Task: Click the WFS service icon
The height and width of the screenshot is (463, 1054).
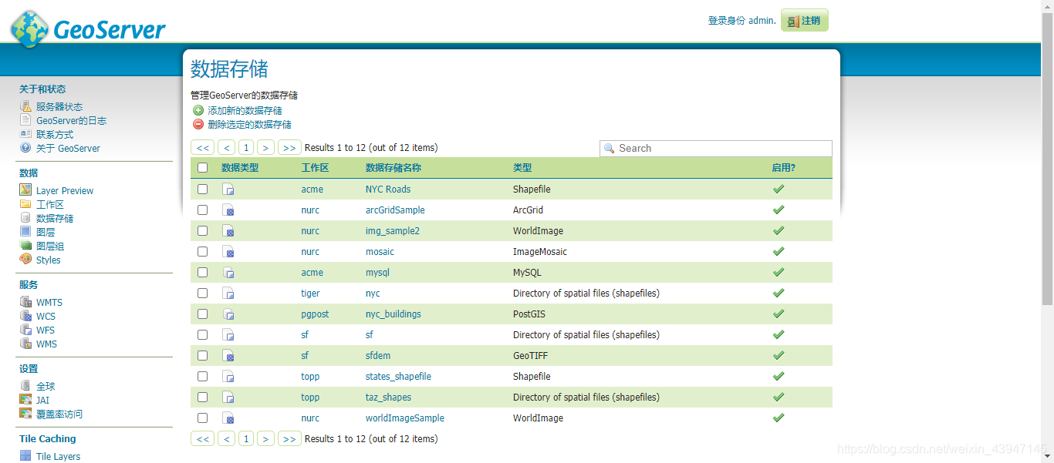Action: tap(25, 330)
